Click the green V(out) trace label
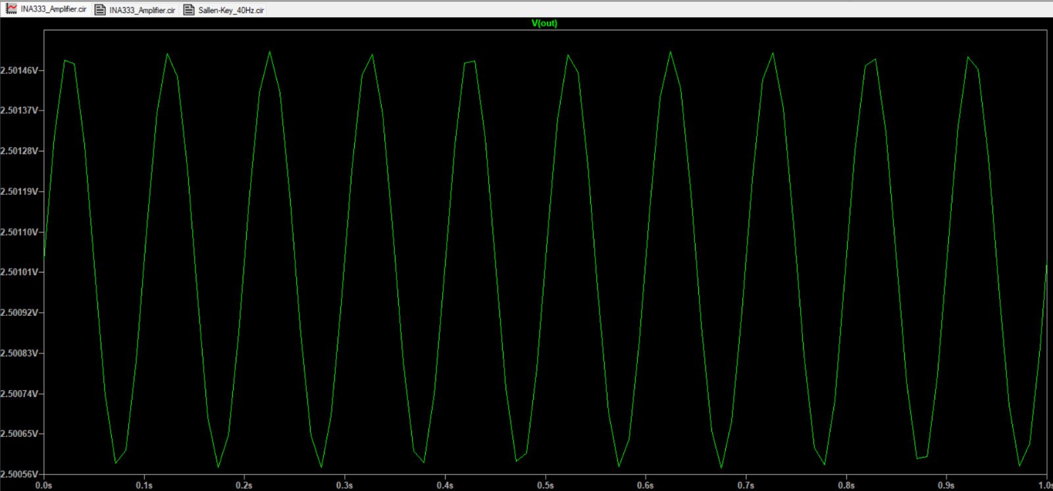 click(x=544, y=23)
